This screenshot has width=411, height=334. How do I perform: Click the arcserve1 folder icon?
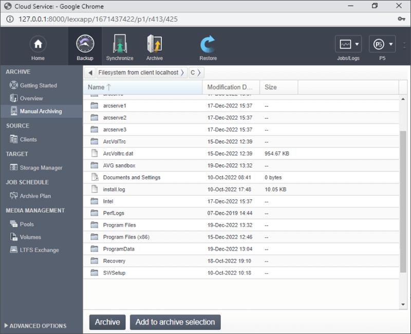[x=95, y=106]
